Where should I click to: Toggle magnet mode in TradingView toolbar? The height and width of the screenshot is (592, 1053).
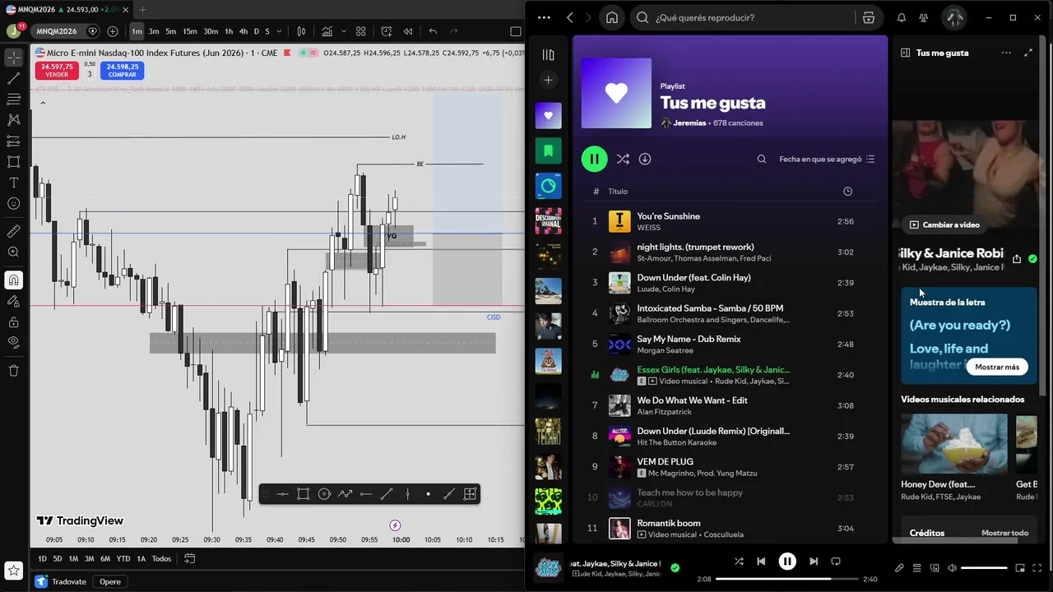click(14, 280)
